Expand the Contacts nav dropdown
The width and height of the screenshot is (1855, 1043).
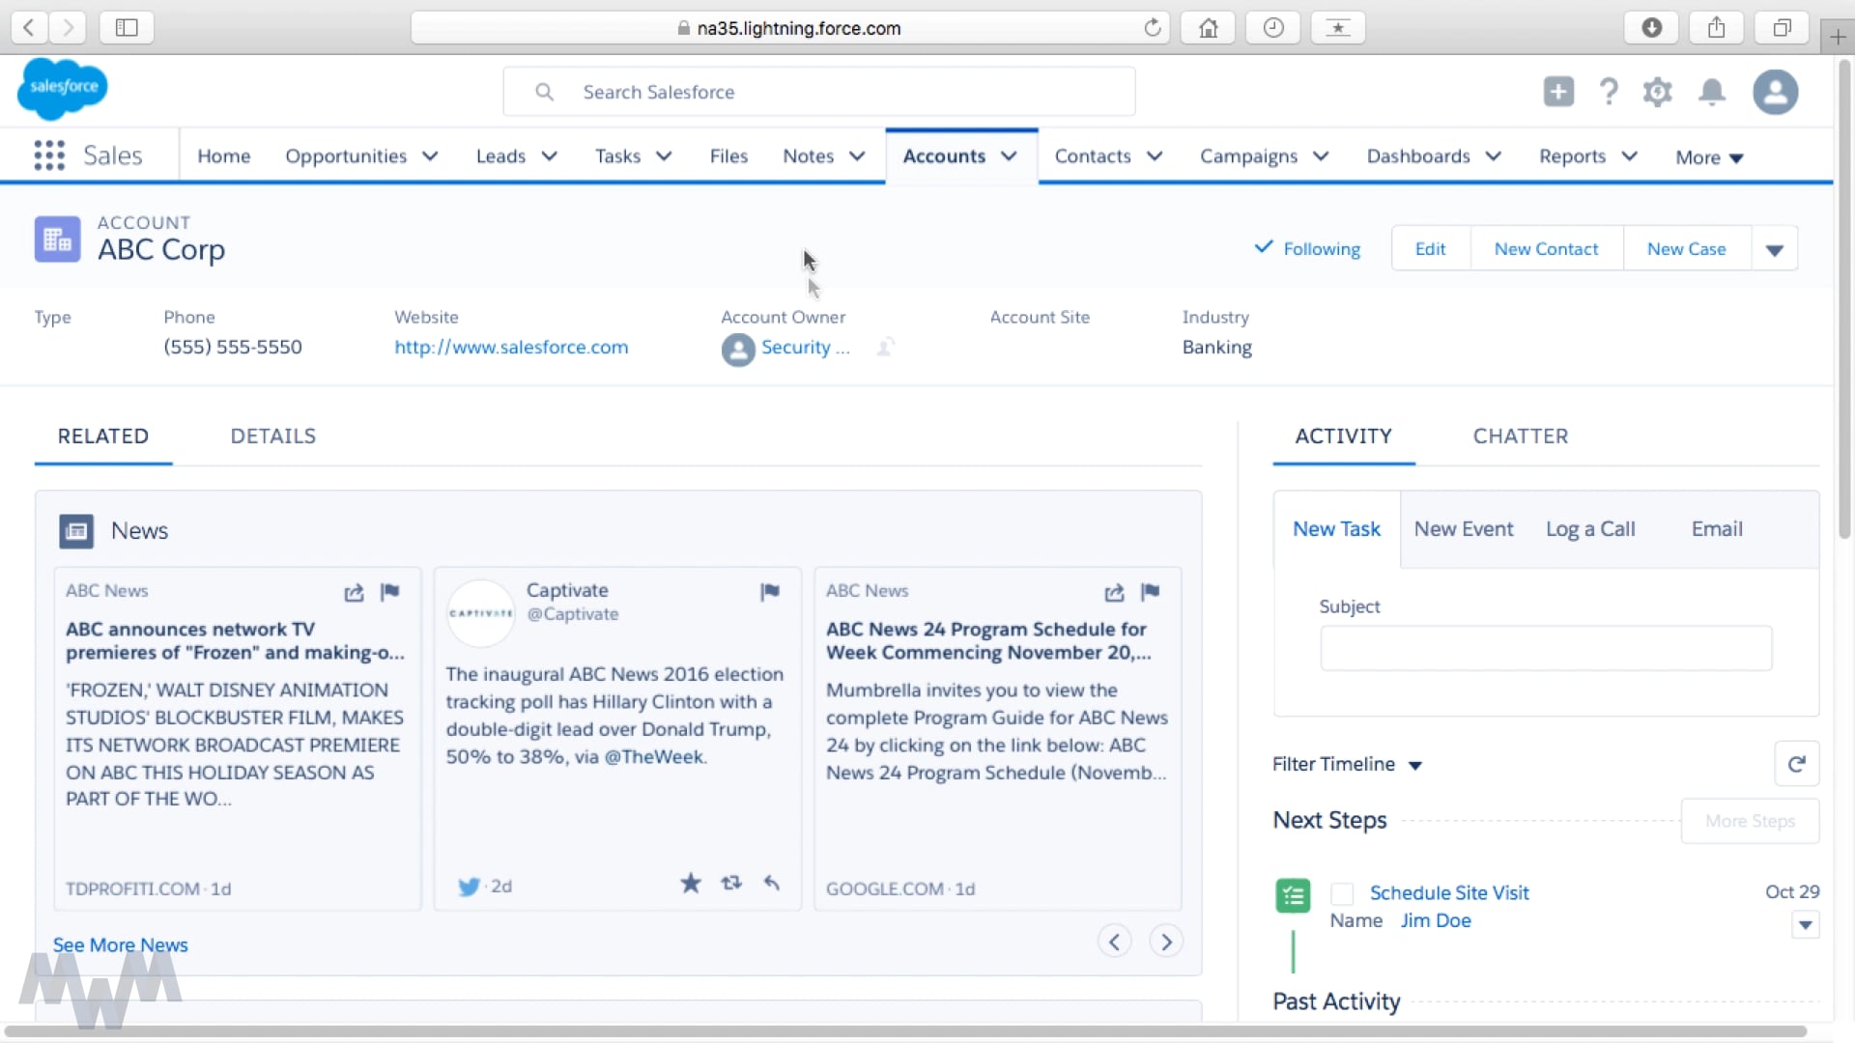pos(1155,156)
